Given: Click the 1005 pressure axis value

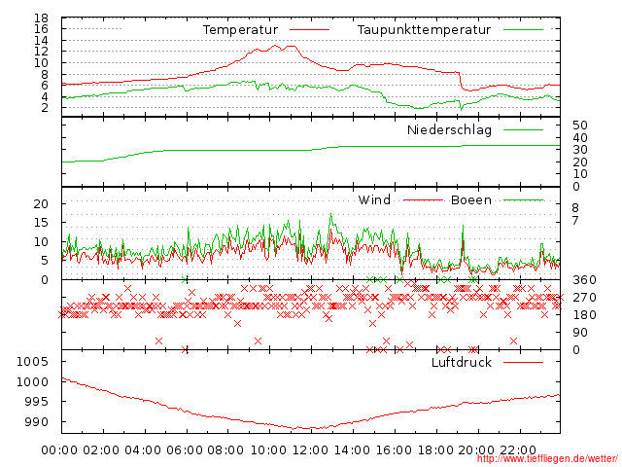Looking at the screenshot, I should coord(32,361).
